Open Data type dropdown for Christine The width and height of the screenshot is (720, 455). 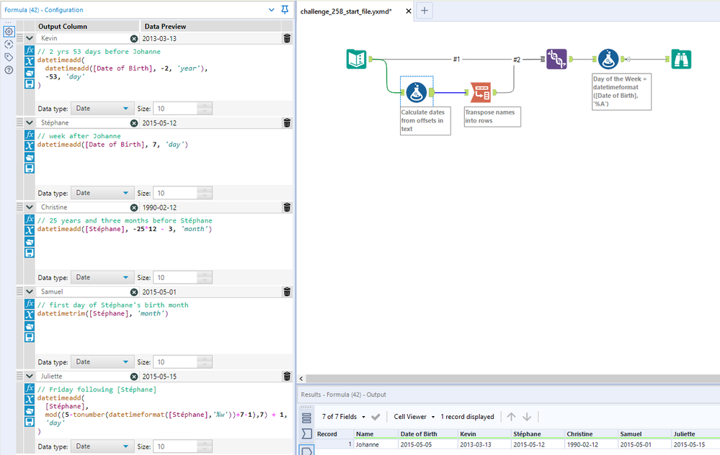[x=102, y=277]
